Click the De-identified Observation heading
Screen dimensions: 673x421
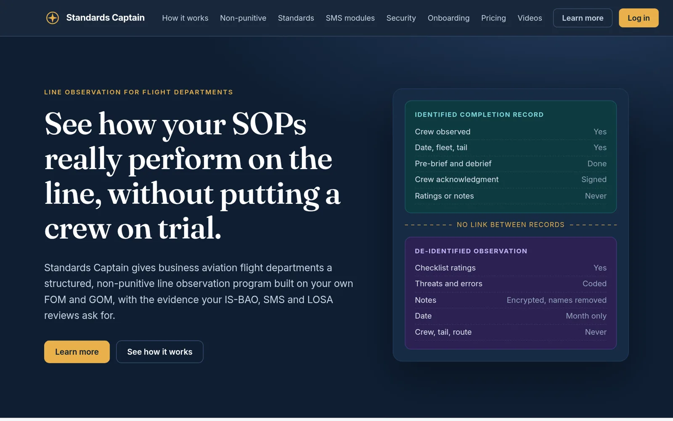(471, 251)
